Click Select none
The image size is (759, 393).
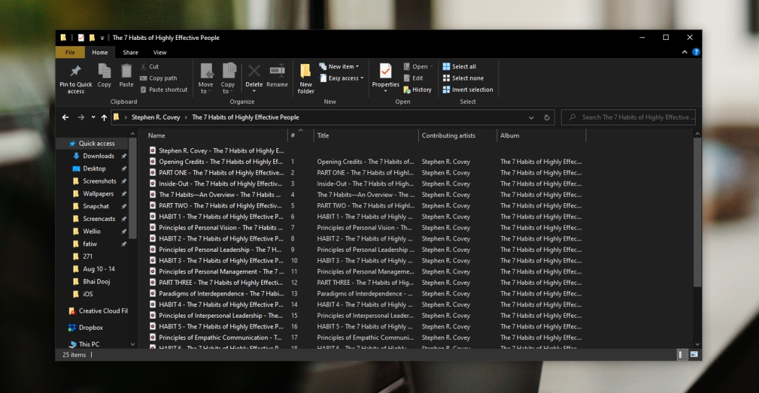click(x=463, y=78)
